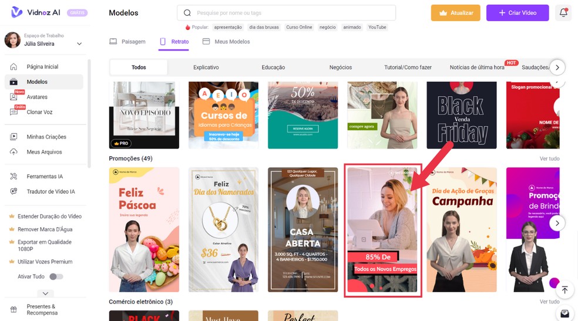
Task: Open the Meus Modelos tab
Action: (x=226, y=42)
